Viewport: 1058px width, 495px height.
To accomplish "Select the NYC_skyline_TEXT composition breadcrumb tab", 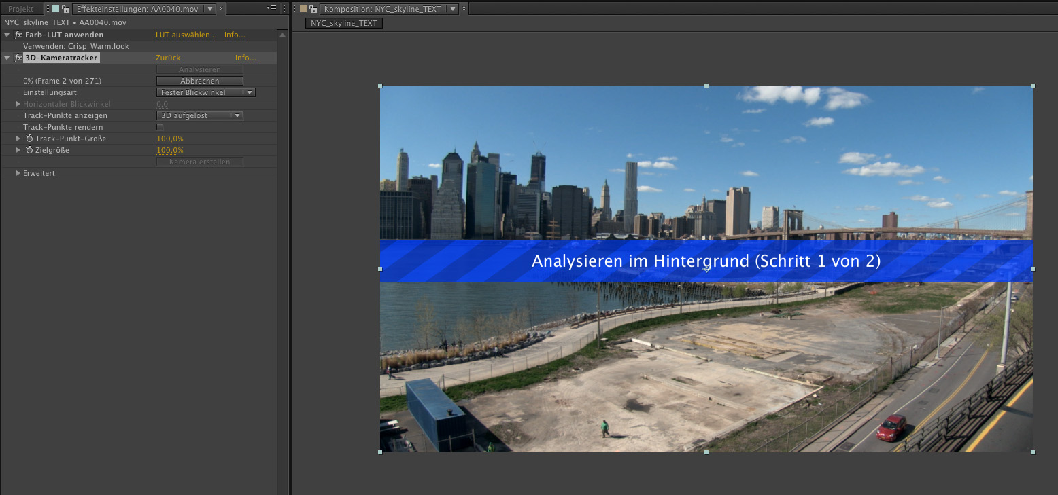I will click(x=344, y=23).
